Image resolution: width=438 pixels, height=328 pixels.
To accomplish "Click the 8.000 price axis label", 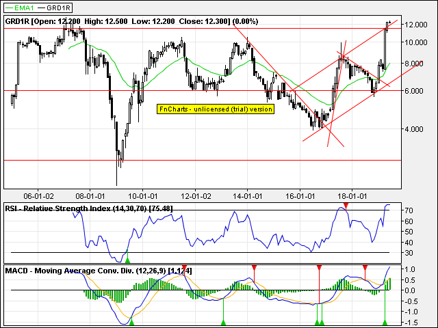I will click(415, 64).
